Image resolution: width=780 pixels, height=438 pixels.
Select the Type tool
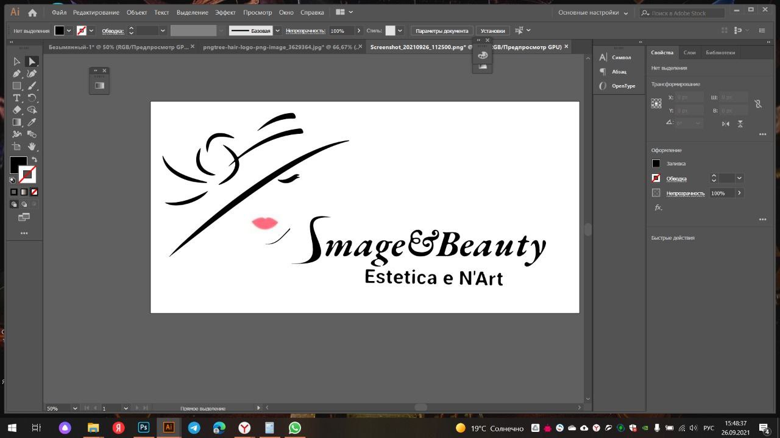(17, 98)
